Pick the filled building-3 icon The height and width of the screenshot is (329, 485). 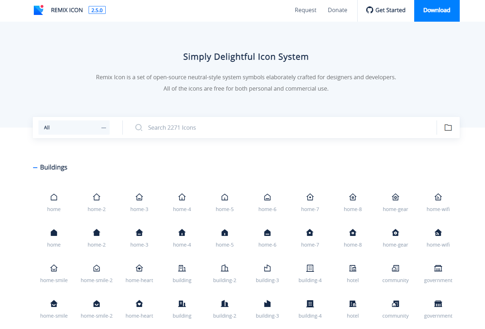(x=267, y=304)
